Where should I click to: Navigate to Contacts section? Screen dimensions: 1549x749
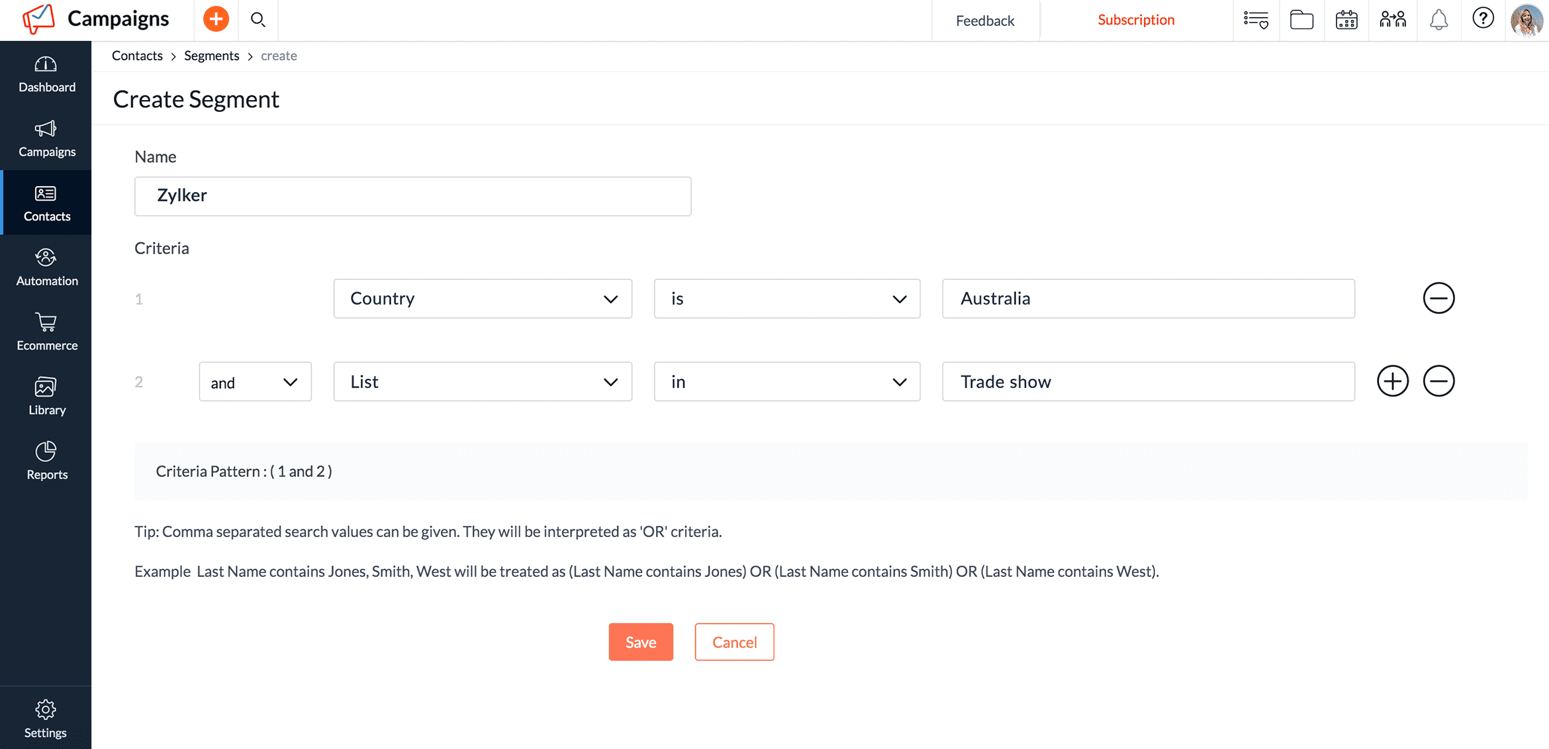coord(46,203)
